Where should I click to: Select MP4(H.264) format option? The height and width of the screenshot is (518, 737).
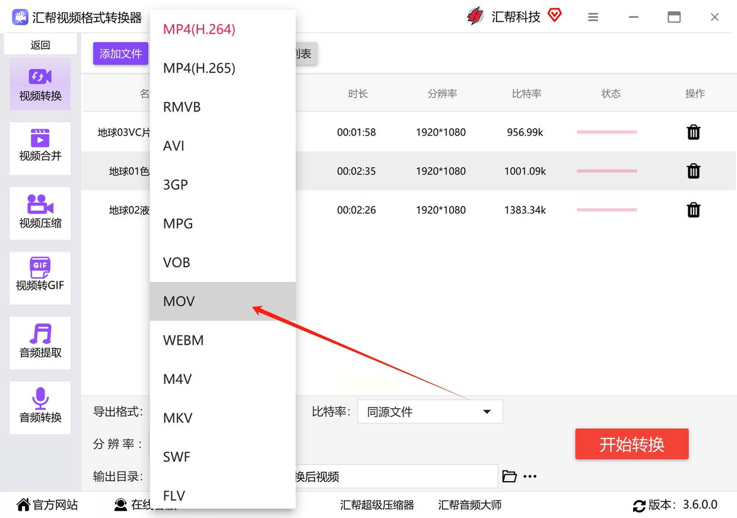coord(223,29)
